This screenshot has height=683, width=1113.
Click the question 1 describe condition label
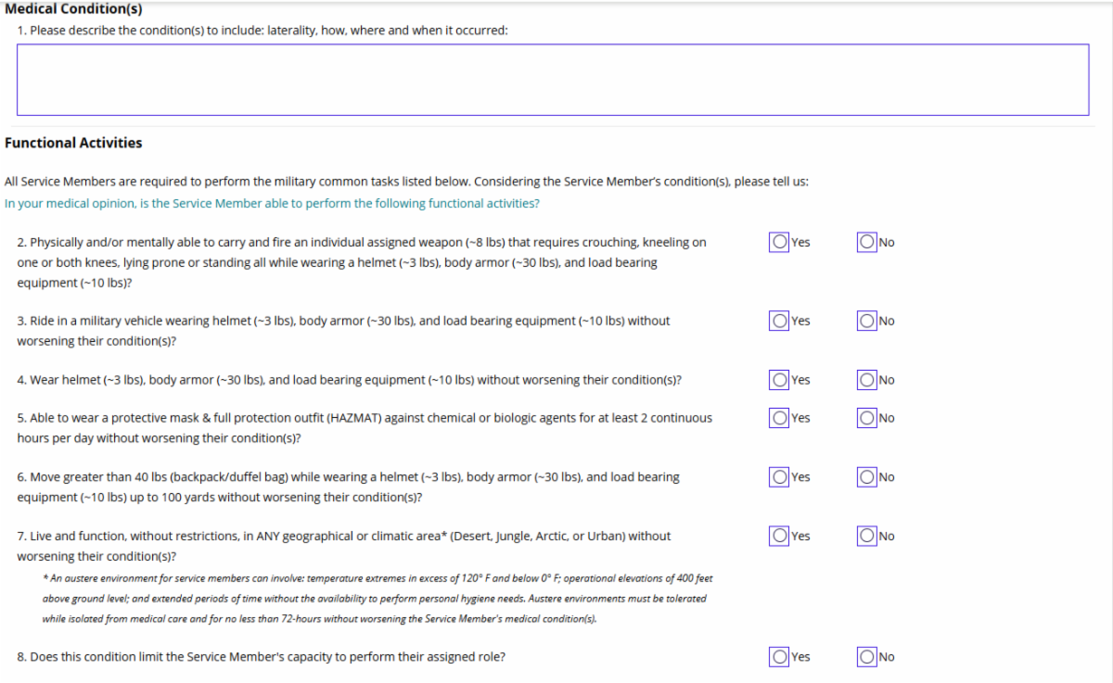point(262,31)
